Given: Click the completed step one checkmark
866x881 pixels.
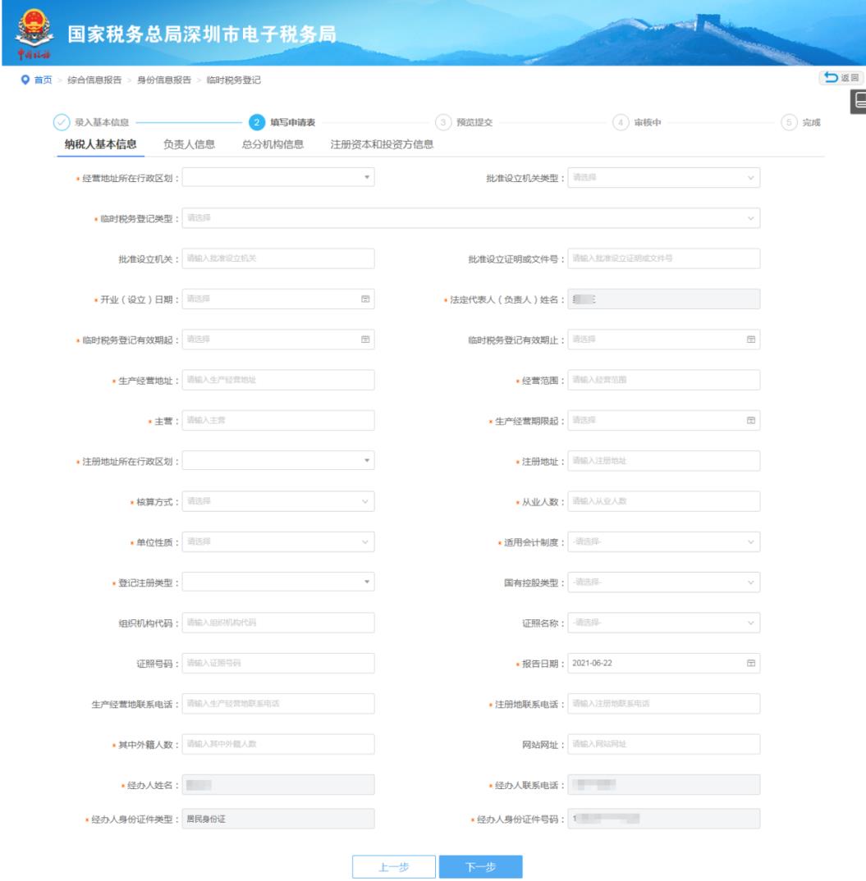Looking at the screenshot, I should pos(62,122).
